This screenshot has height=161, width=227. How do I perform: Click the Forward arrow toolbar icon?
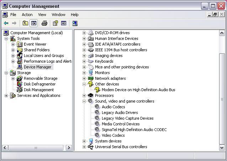(14, 23)
